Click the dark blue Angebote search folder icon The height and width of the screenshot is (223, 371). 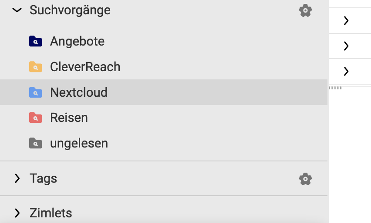[x=36, y=41]
